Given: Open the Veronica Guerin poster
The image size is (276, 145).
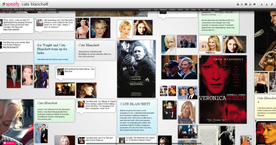Looking at the screenshot, I should [223, 89].
